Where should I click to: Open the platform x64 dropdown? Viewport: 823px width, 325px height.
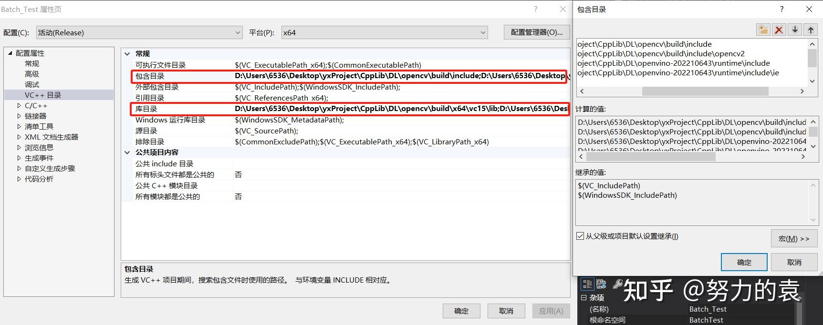point(385,32)
